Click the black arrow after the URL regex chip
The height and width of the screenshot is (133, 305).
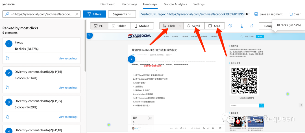point(247,14)
